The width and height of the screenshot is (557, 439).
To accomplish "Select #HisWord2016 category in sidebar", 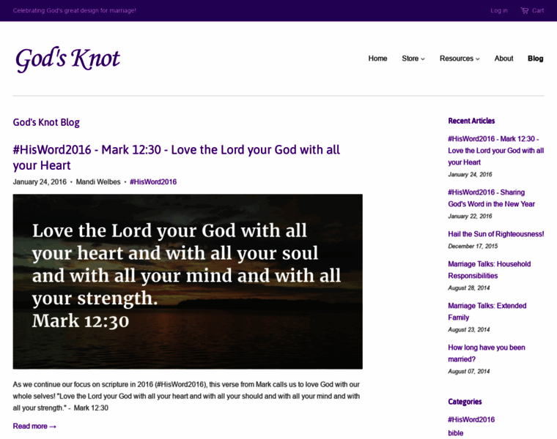I will (471, 419).
